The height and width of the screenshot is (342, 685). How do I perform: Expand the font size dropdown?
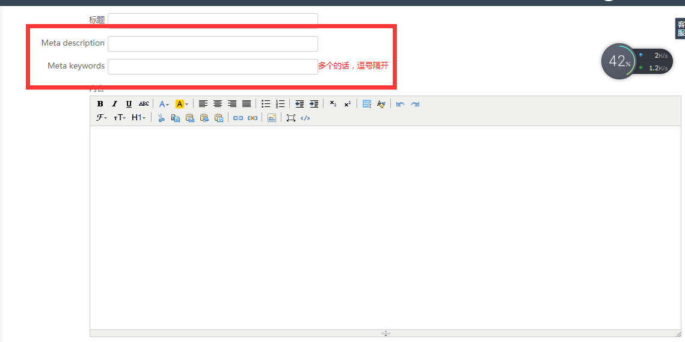click(120, 118)
